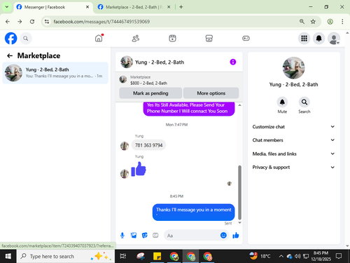350x263 pixels.
Task: Click the Facebook search magnifier icon
Action: 26,39
